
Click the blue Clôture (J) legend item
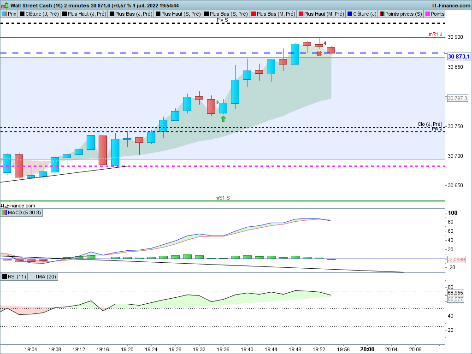[362, 14]
